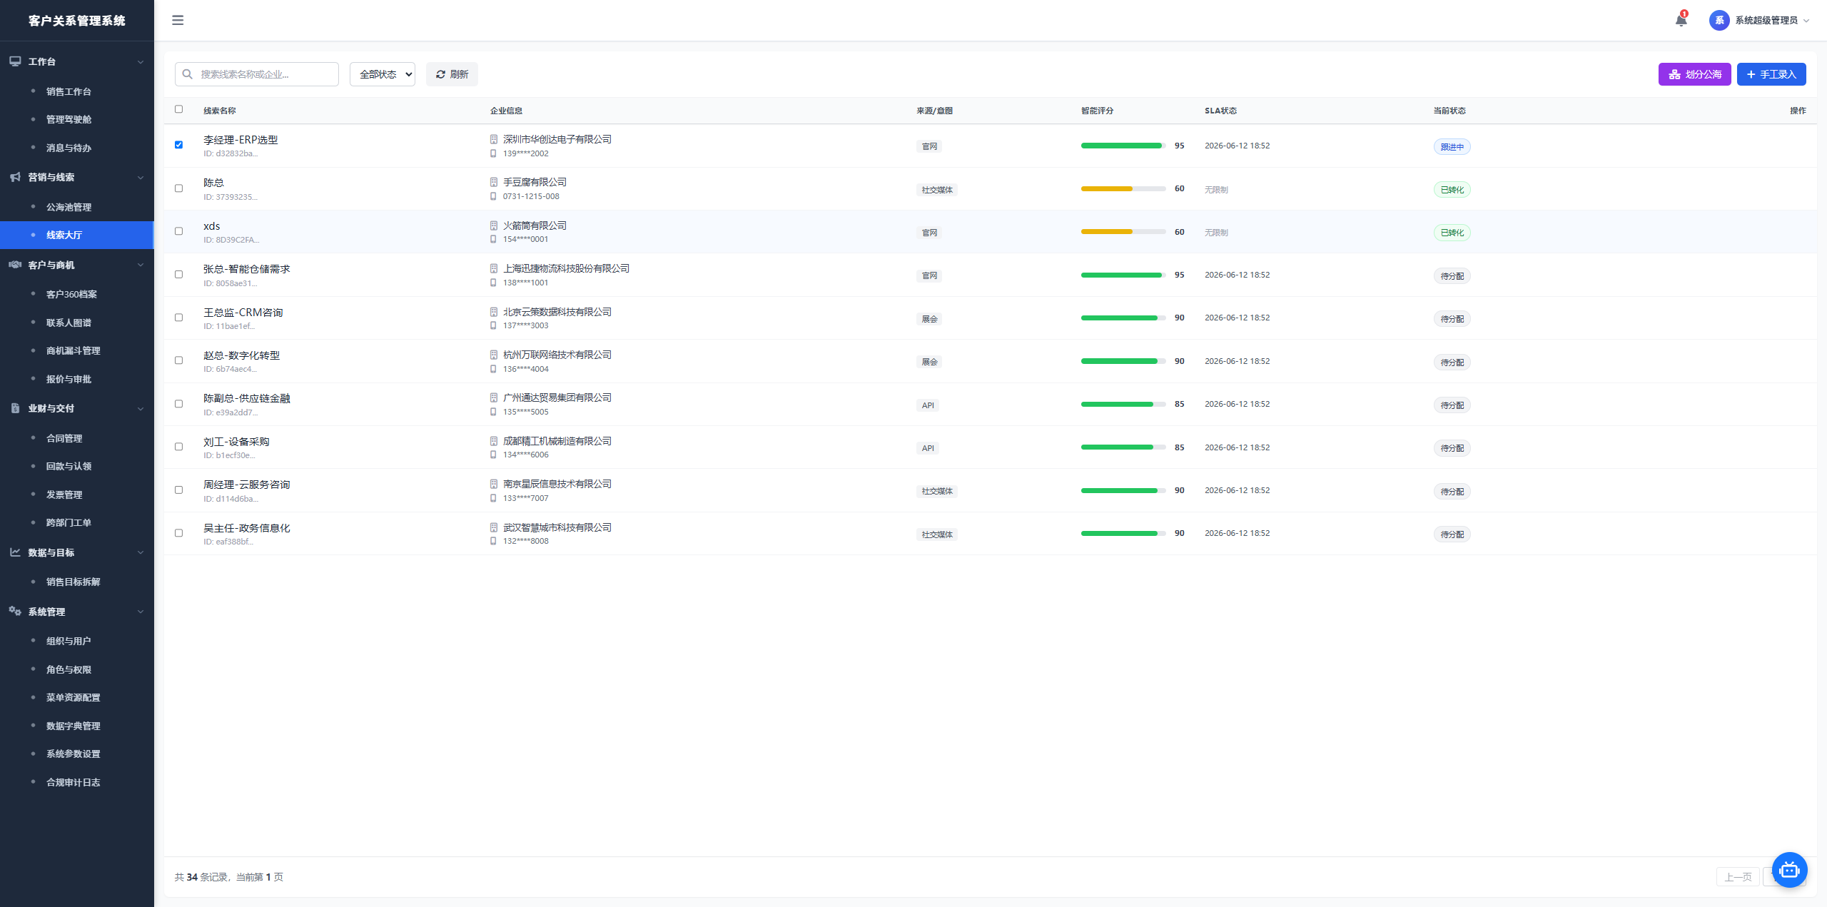Click the megaphone icon beside 营销与线索
The image size is (1827, 907).
tap(15, 177)
